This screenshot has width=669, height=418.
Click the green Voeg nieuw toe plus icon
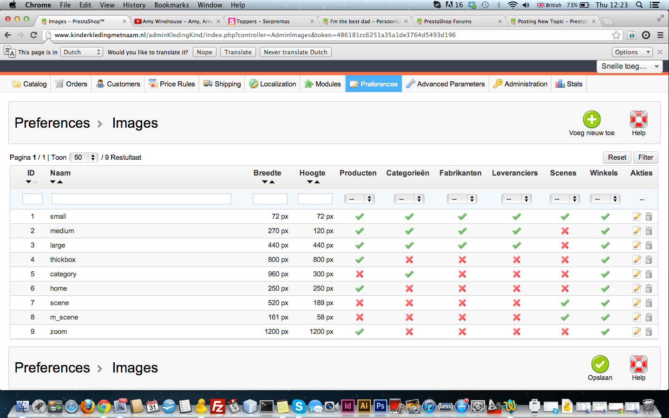coord(592,119)
